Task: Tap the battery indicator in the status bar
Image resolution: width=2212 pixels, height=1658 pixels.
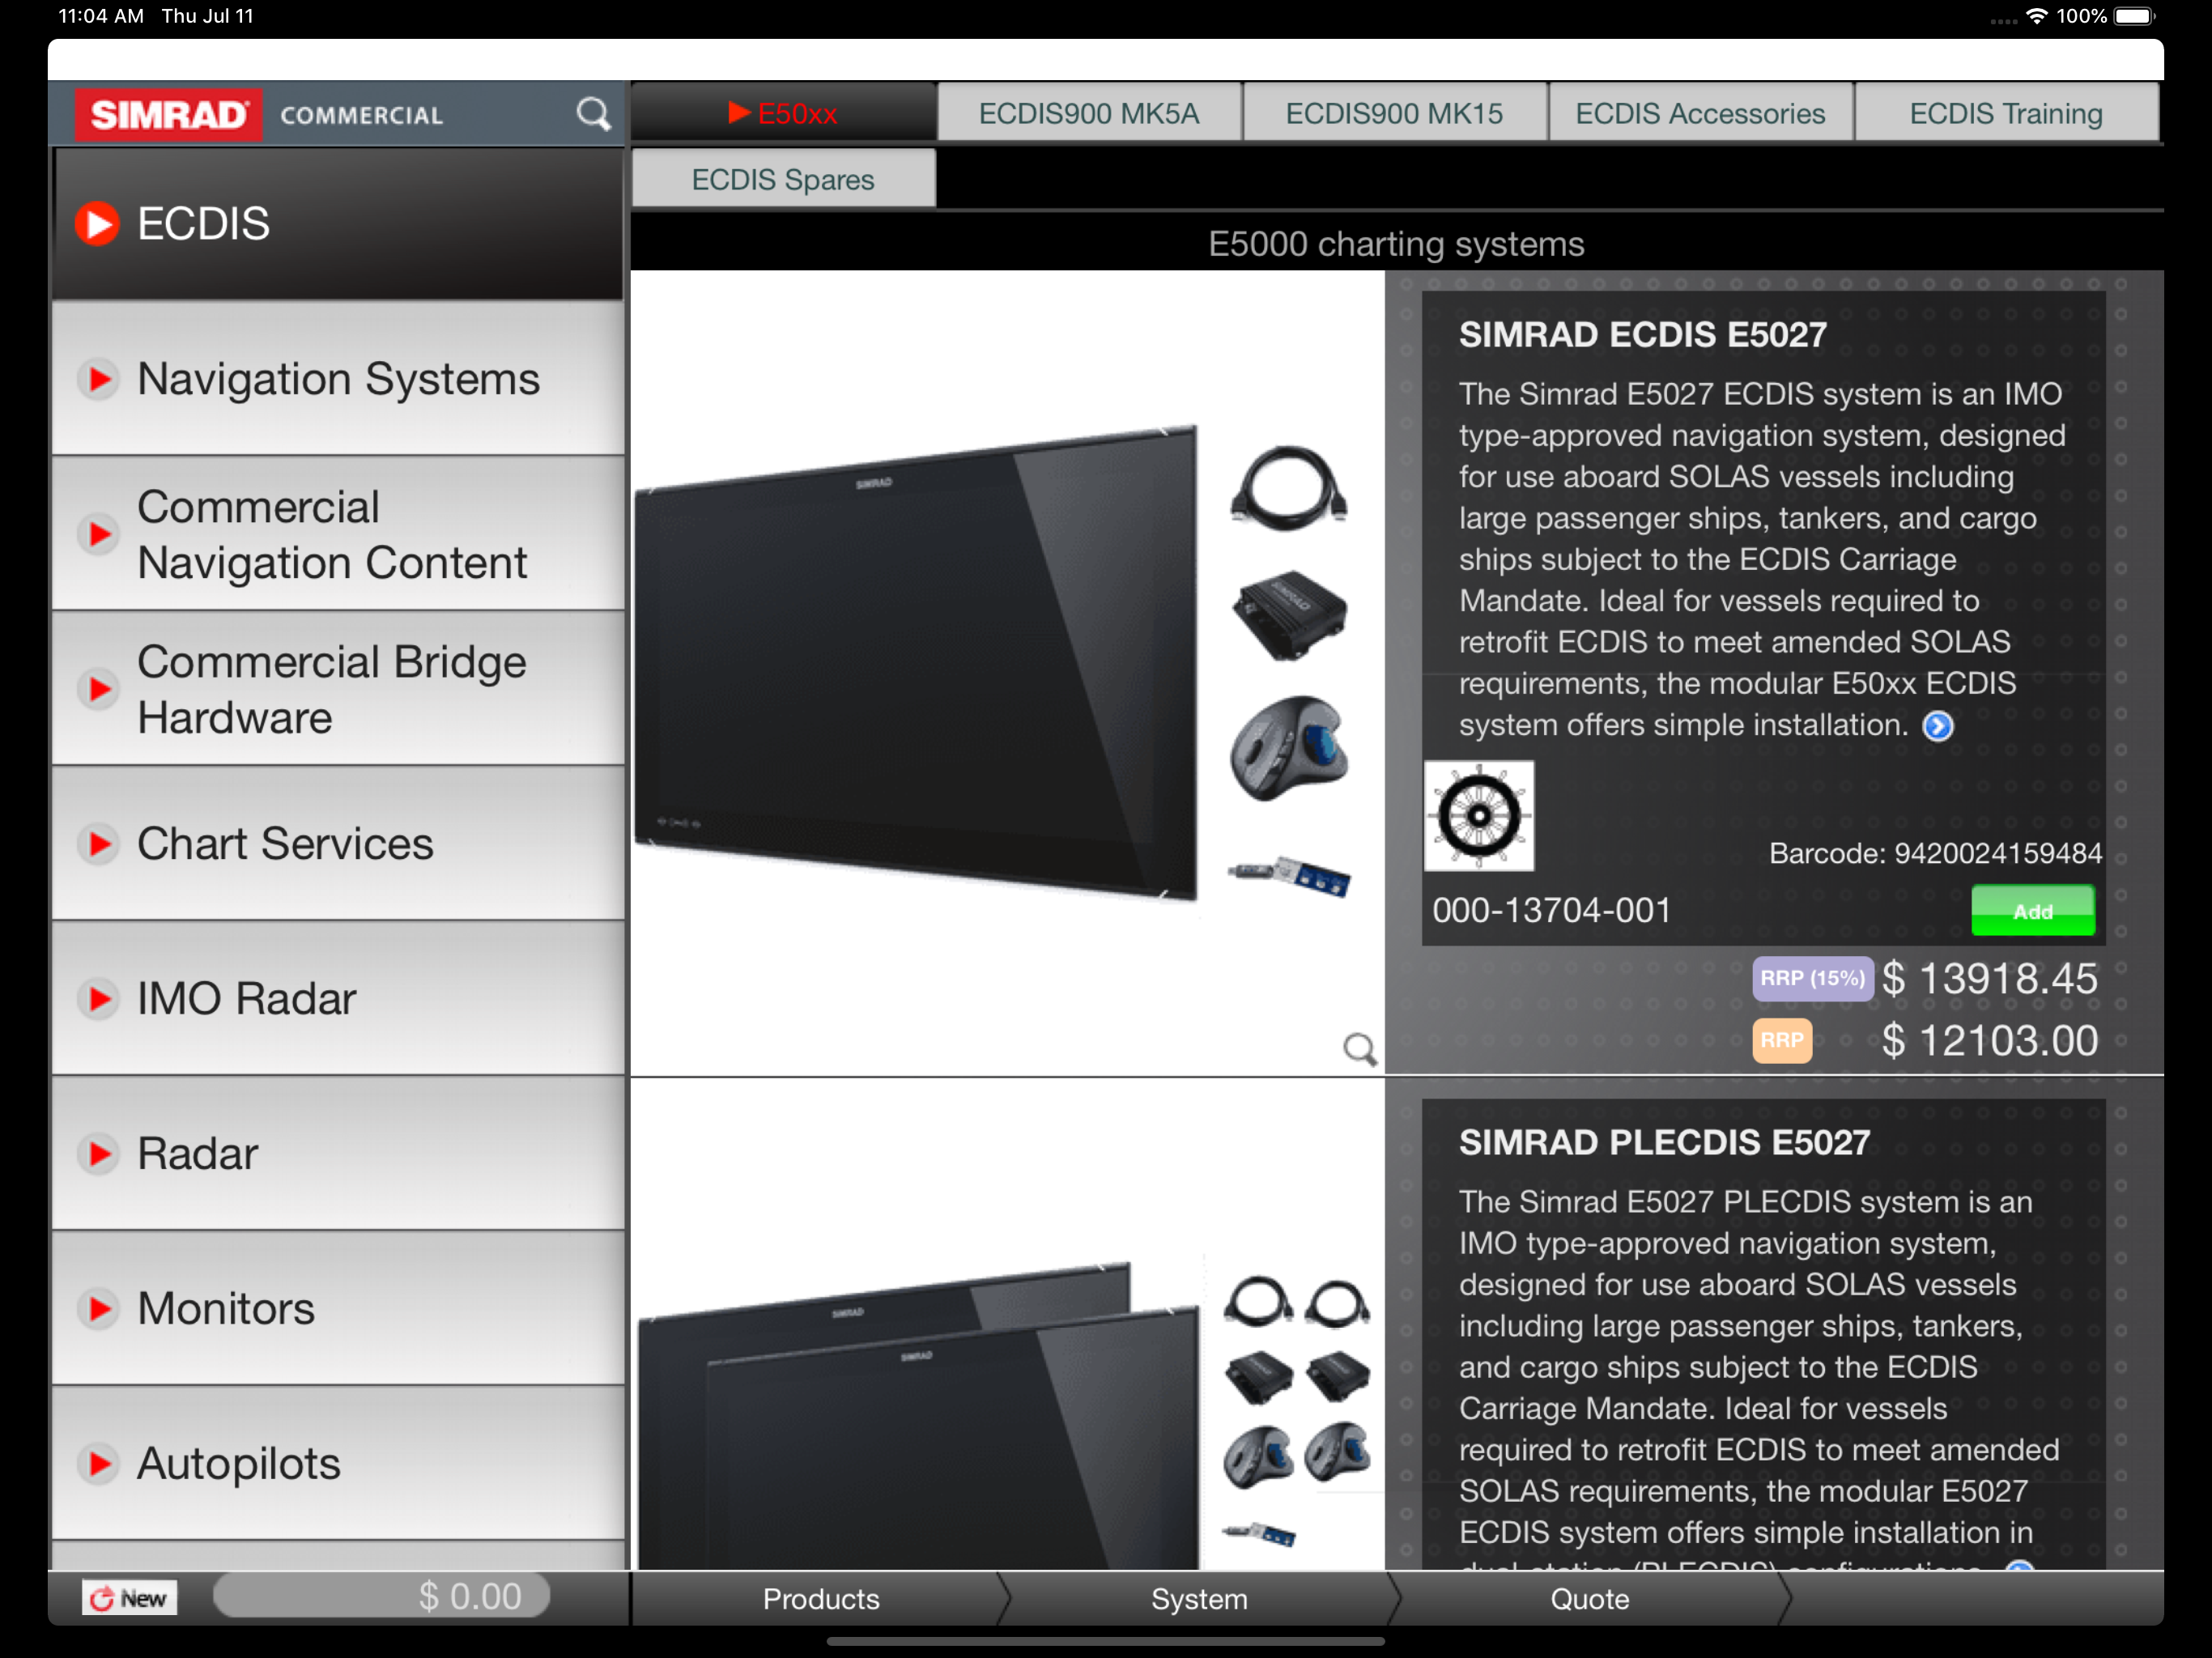Action: click(2135, 16)
